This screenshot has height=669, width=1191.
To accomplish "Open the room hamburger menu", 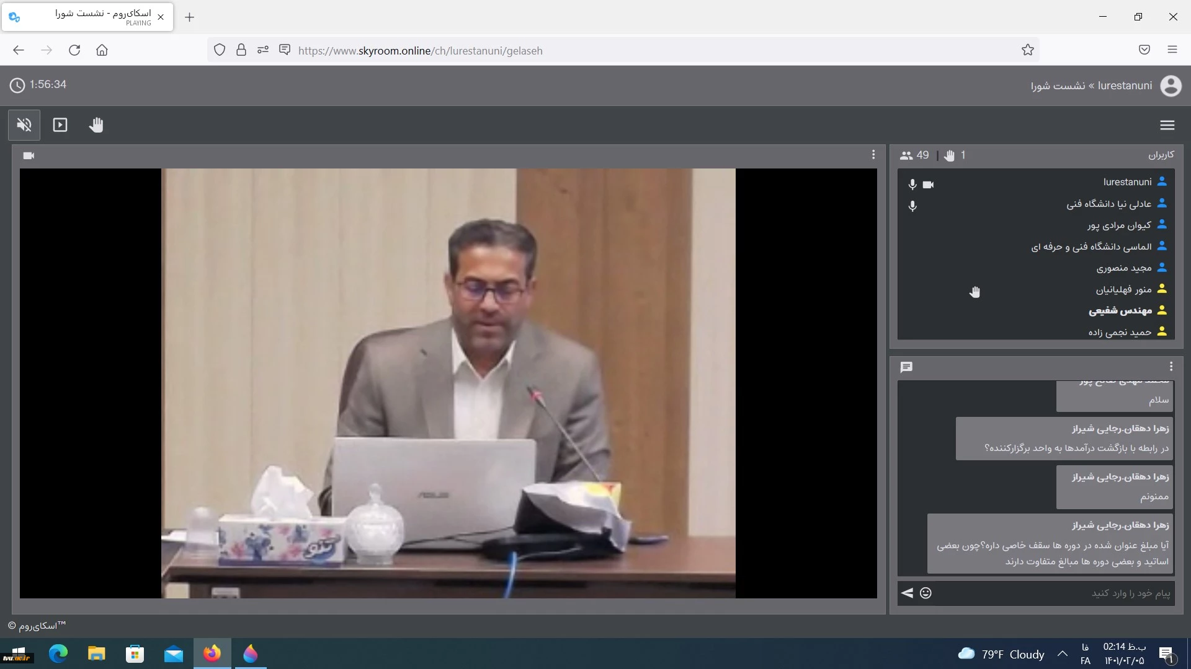I will click(x=1167, y=125).
